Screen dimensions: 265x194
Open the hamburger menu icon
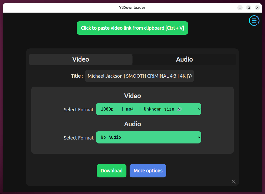pyautogui.click(x=254, y=21)
